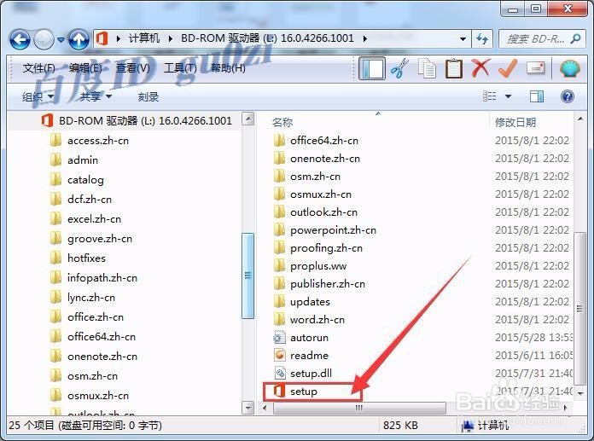Expand address bar history dropdown
594x441 pixels.
(463, 39)
